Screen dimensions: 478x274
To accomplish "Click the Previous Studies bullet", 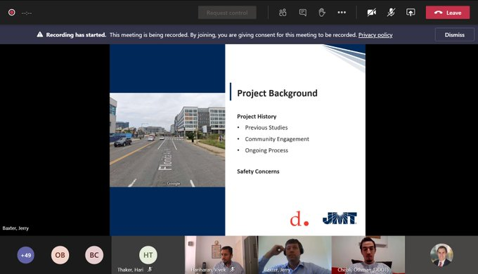I will [266, 128].
